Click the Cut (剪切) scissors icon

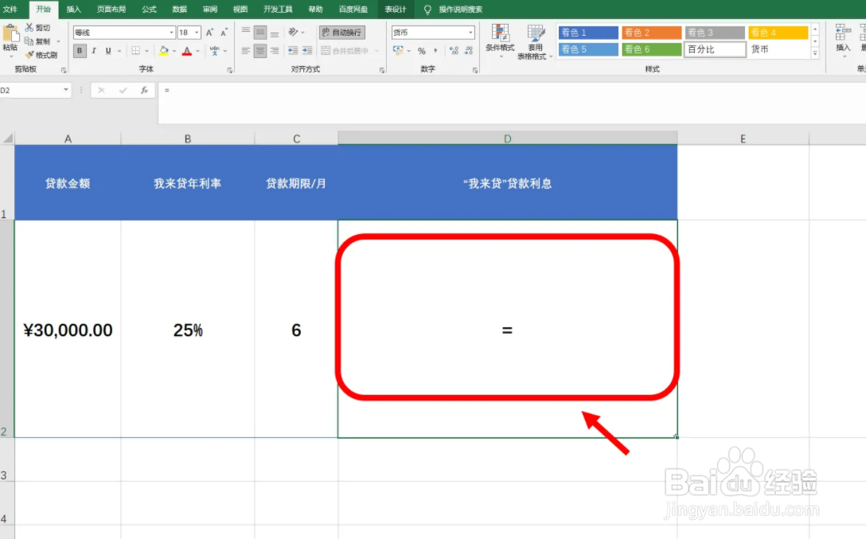[x=29, y=27]
